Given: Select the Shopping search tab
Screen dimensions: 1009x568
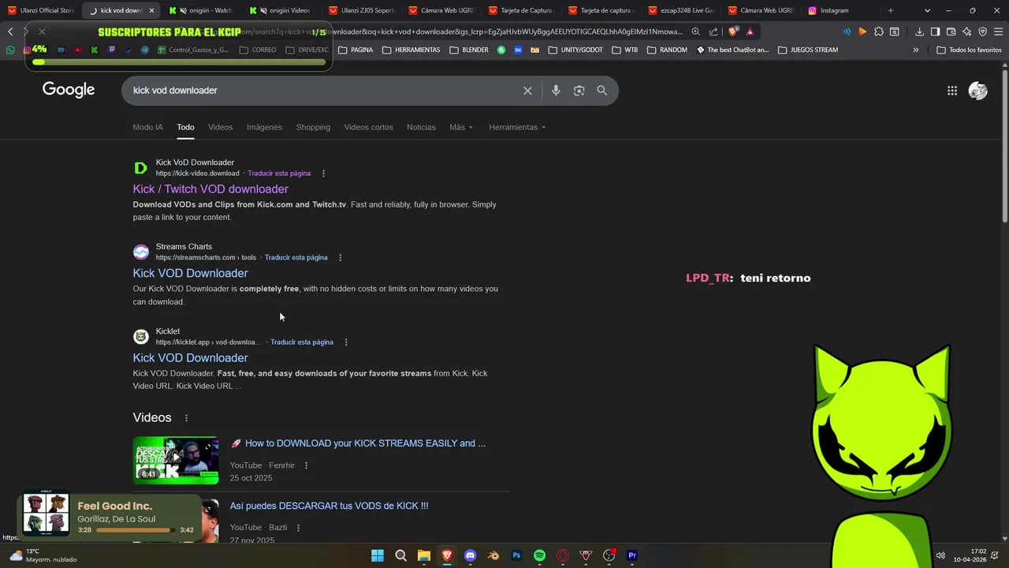Looking at the screenshot, I should coord(313,127).
